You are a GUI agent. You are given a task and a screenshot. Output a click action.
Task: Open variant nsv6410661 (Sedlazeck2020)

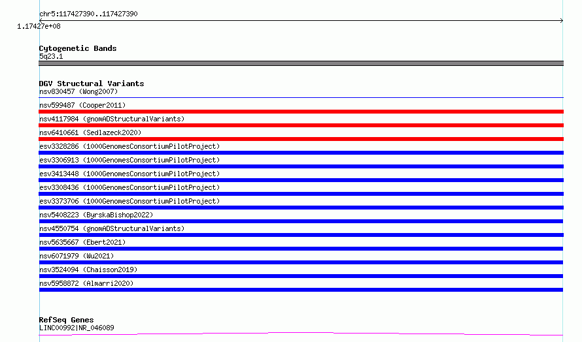click(90, 132)
